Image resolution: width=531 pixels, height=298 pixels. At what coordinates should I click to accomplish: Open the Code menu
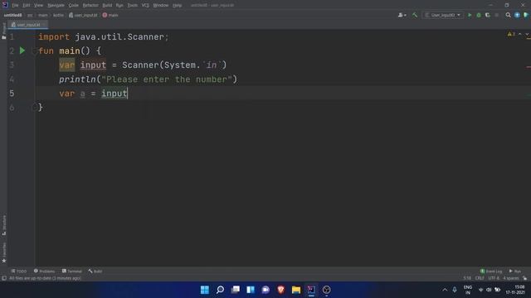point(74,6)
